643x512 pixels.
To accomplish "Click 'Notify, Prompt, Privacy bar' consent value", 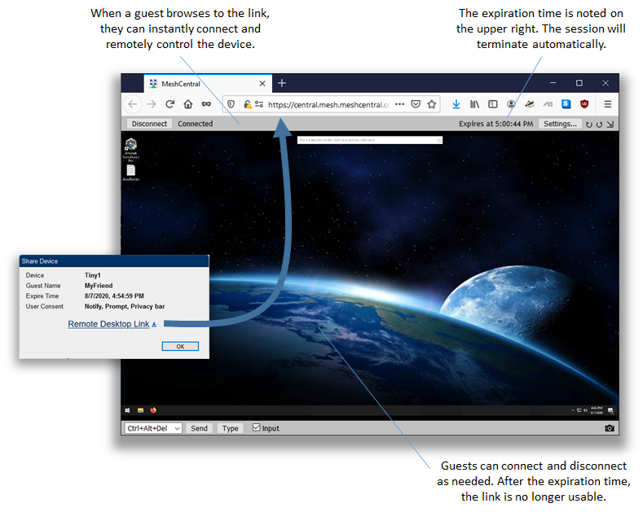I will (125, 306).
